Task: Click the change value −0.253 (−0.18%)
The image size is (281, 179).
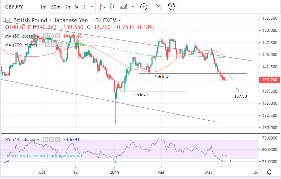Action: 135,27
